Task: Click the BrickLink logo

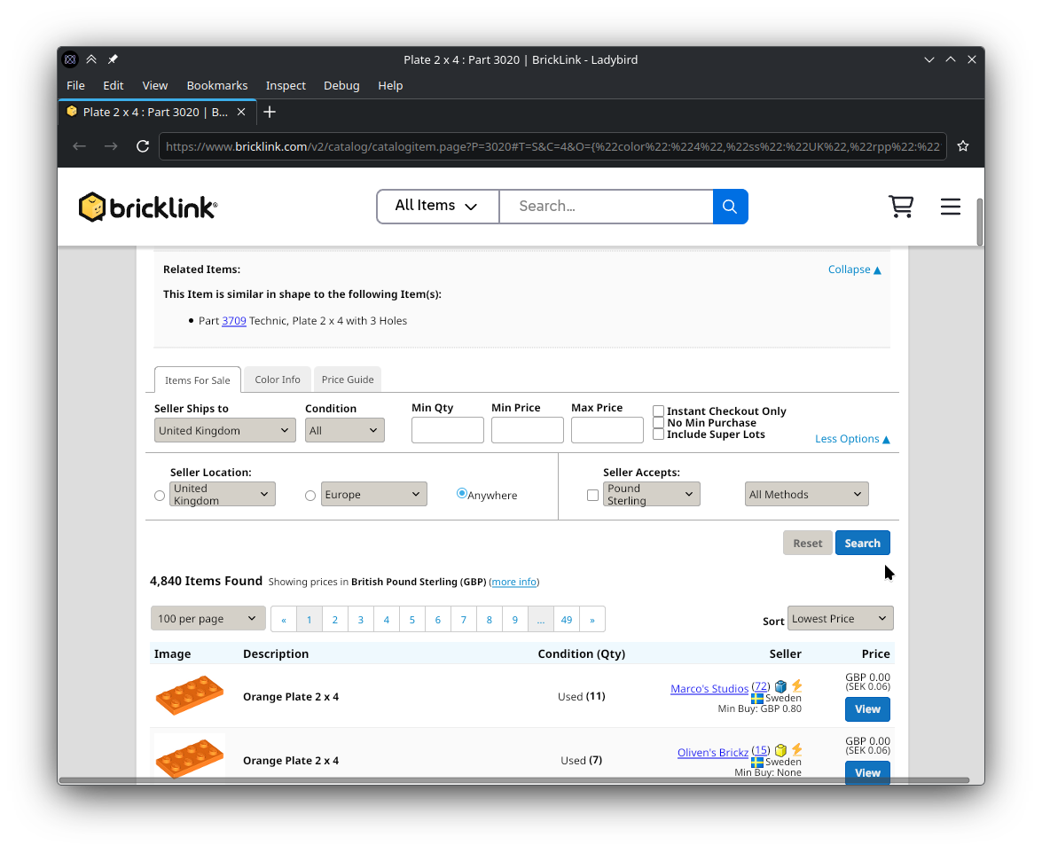Action: pyautogui.click(x=147, y=207)
